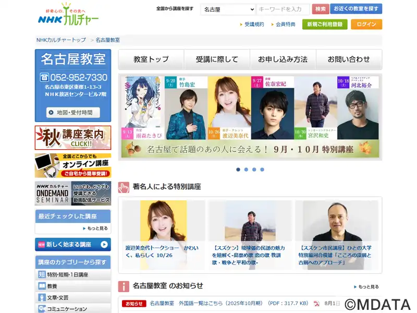This screenshot has width=417, height=313.
Task: Open 【スズケン】琉球弧の民謡の魅力 course link
Action: (x=249, y=255)
